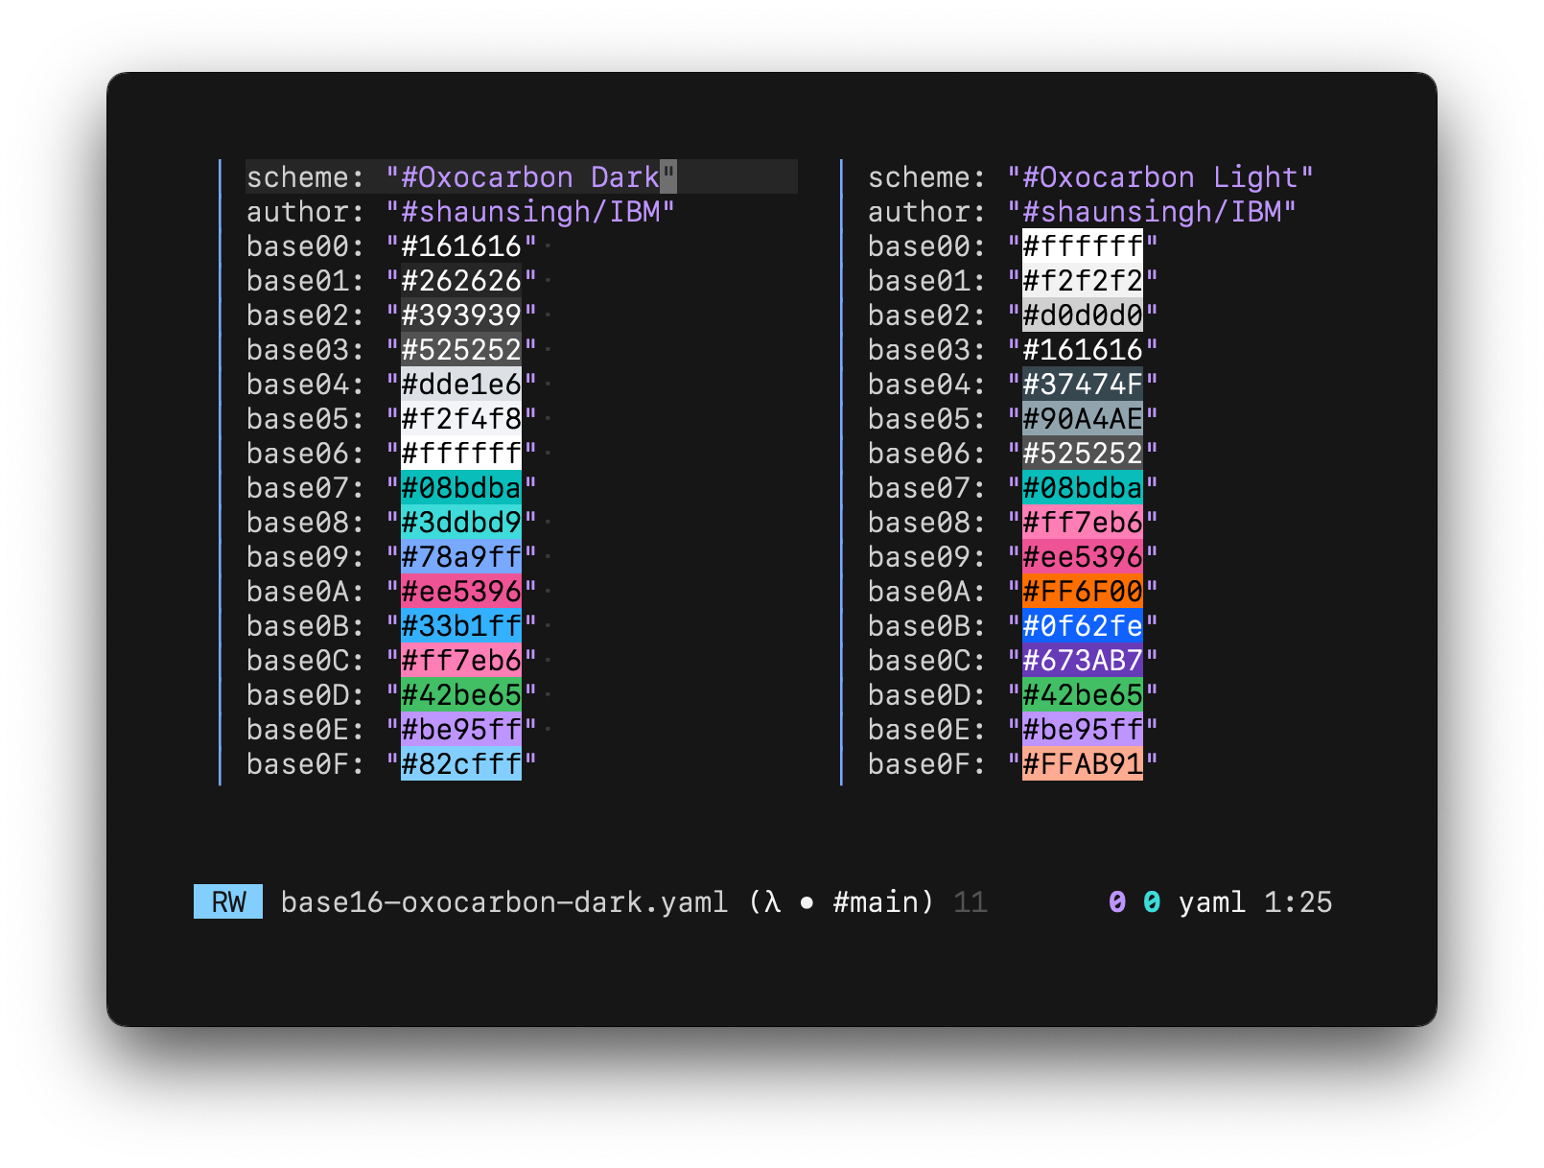
Task: Click the #FFAB91 swatch for base0F light
Action: click(1082, 764)
